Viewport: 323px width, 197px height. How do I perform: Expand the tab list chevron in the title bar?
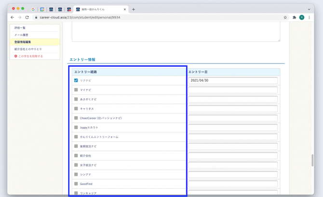[x=309, y=9]
